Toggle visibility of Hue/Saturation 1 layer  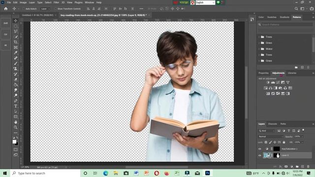[x=260, y=149]
